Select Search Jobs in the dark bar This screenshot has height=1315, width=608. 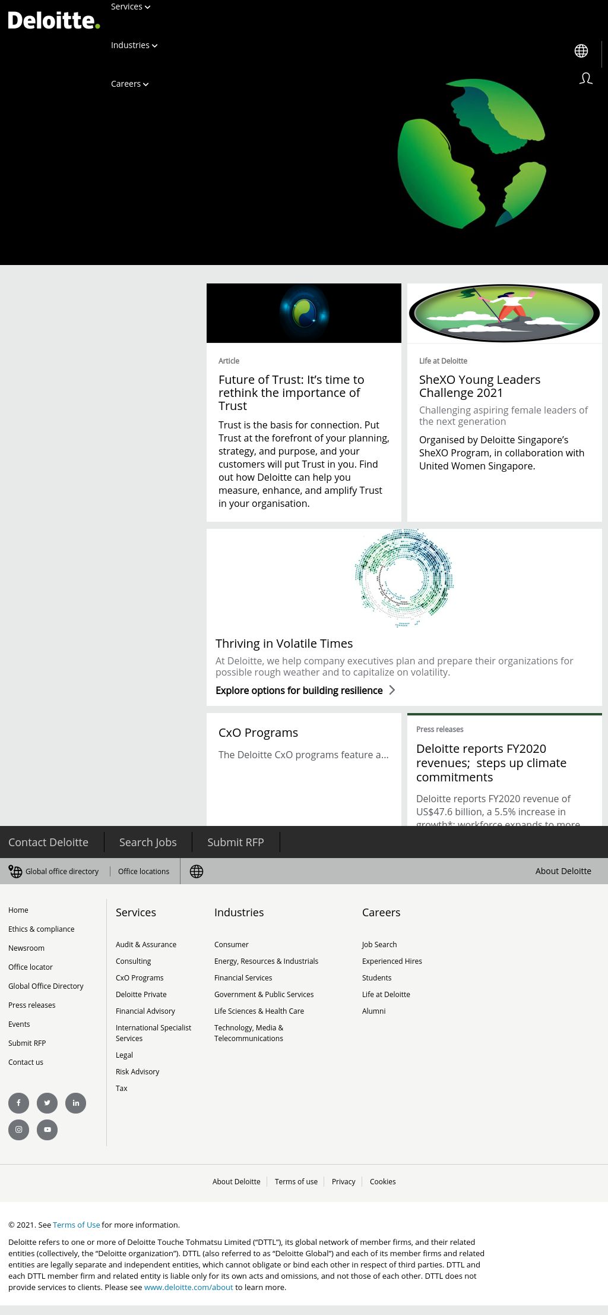[x=147, y=842]
